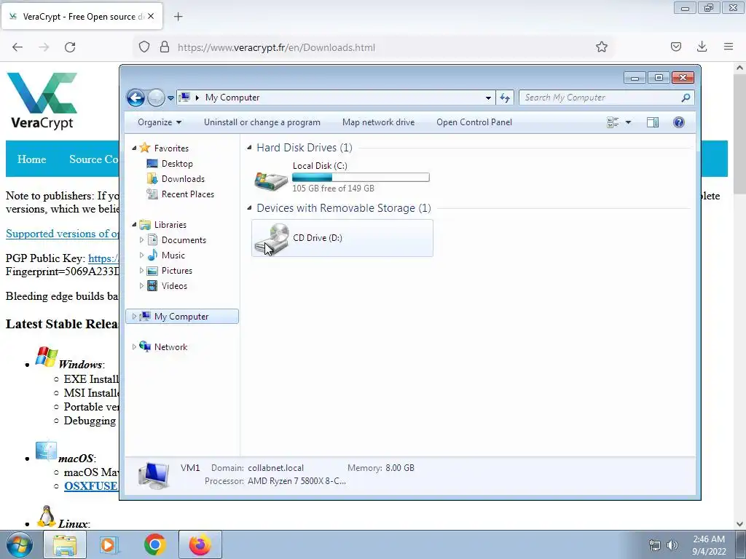Screen dimensions: 746x559
Task: Click the Firefox reload button
Action: [70, 47]
